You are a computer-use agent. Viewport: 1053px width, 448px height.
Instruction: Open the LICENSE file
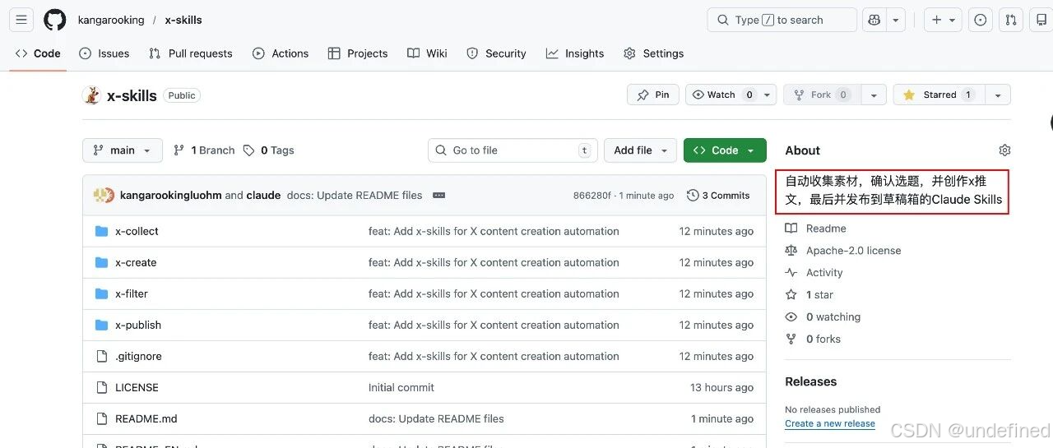[x=137, y=387]
